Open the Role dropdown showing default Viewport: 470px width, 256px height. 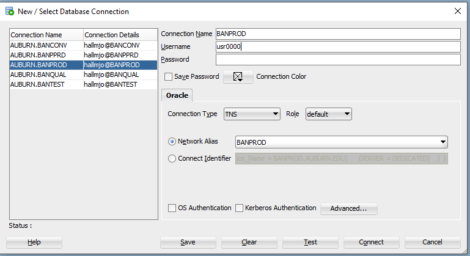point(329,114)
